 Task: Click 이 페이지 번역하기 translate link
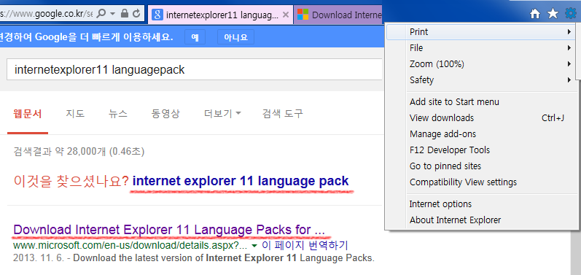(x=305, y=246)
